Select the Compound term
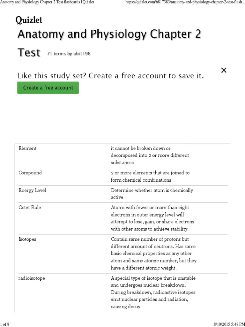The height and width of the screenshot is (327, 245). click(30, 173)
